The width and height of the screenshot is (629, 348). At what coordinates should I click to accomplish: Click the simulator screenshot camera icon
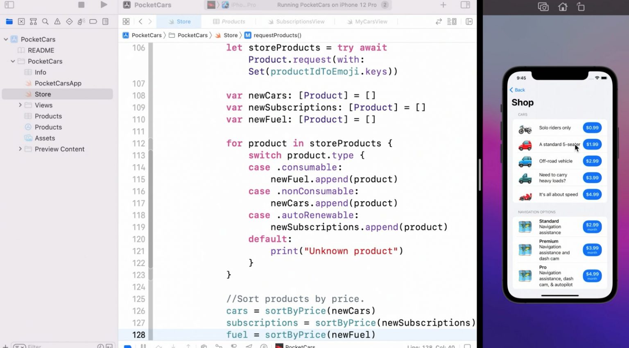(x=543, y=7)
